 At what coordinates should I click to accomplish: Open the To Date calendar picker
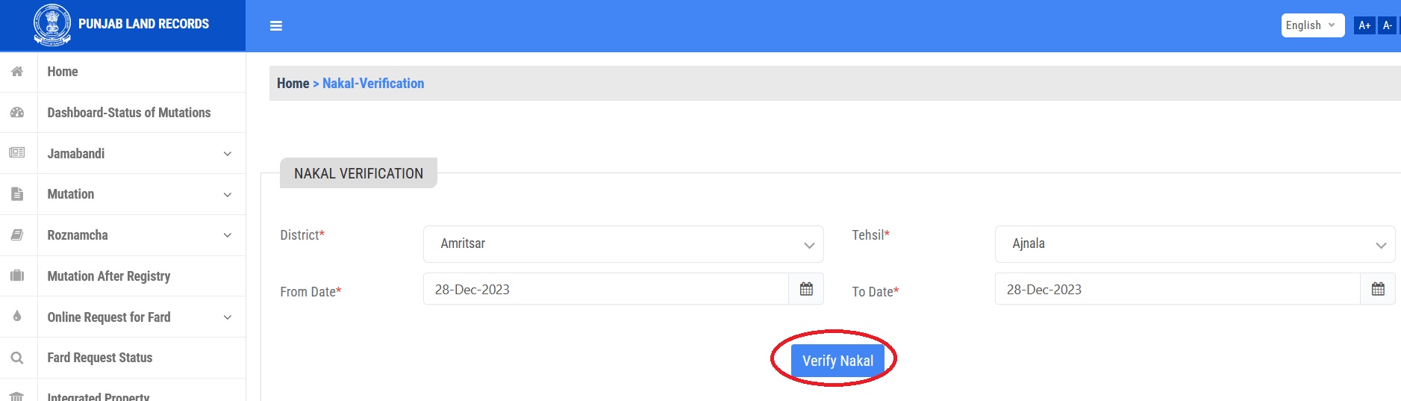pyautogui.click(x=1378, y=289)
